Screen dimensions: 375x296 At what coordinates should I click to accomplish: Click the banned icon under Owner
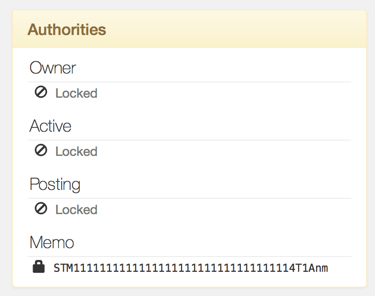[41, 92]
